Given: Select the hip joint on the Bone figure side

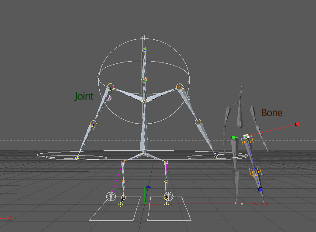Looking at the screenshot, I should 166,162.
